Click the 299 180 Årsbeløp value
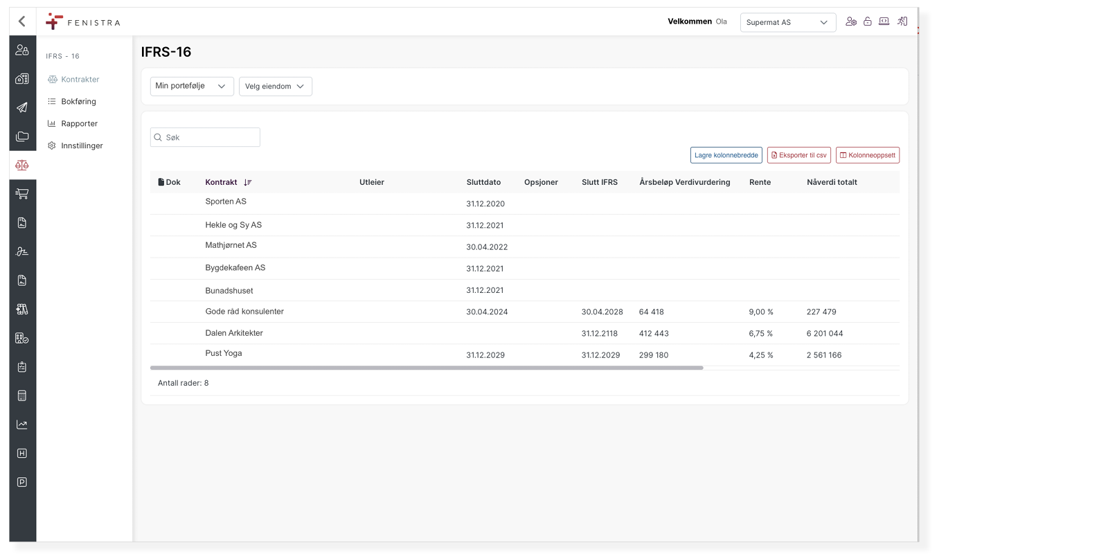The height and width of the screenshot is (554, 1108). [x=654, y=355]
